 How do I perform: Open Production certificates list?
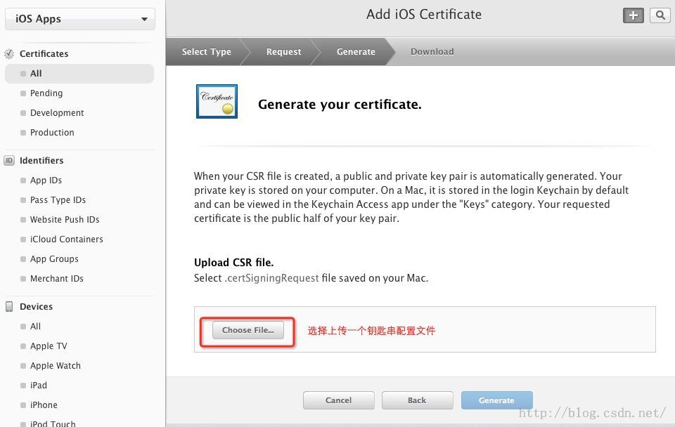click(x=51, y=133)
